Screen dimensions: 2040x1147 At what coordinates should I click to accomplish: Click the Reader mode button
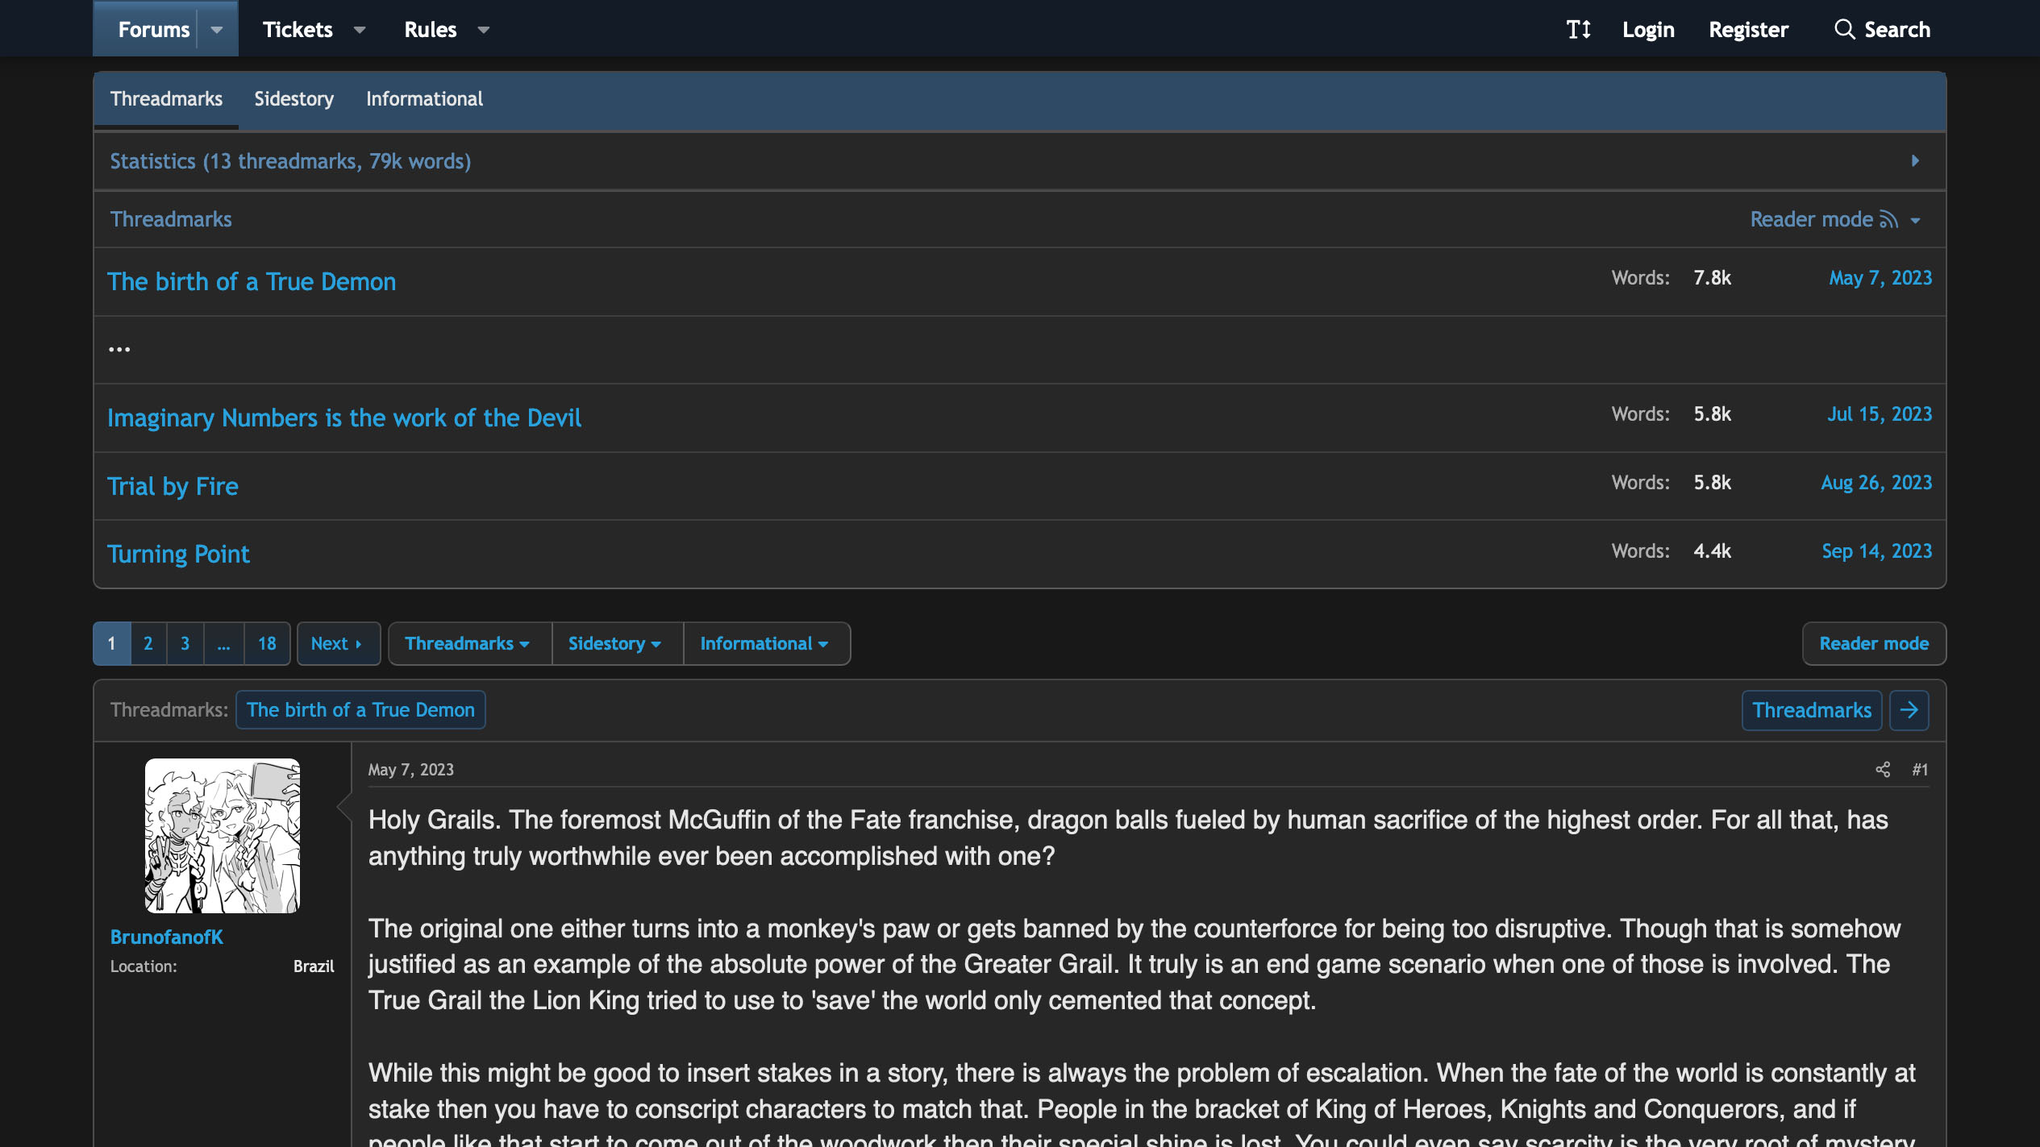pyautogui.click(x=1873, y=643)
